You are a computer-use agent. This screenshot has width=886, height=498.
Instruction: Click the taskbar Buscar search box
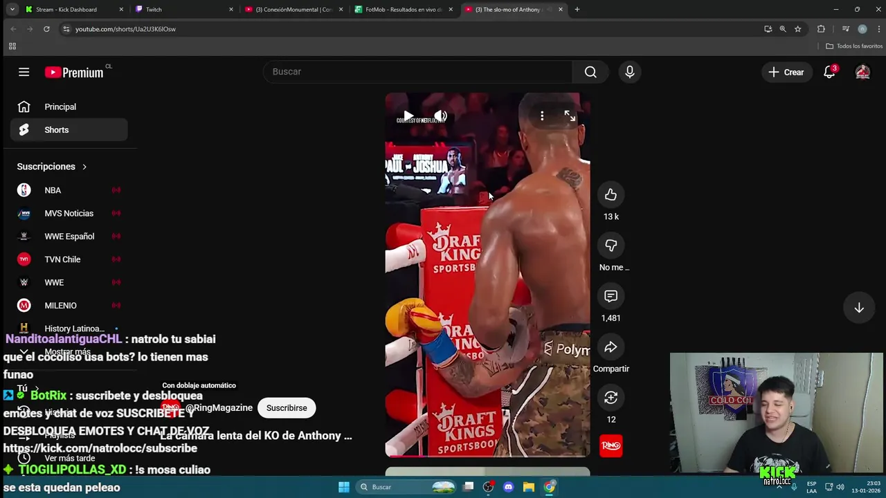click(x=406, y=487)
